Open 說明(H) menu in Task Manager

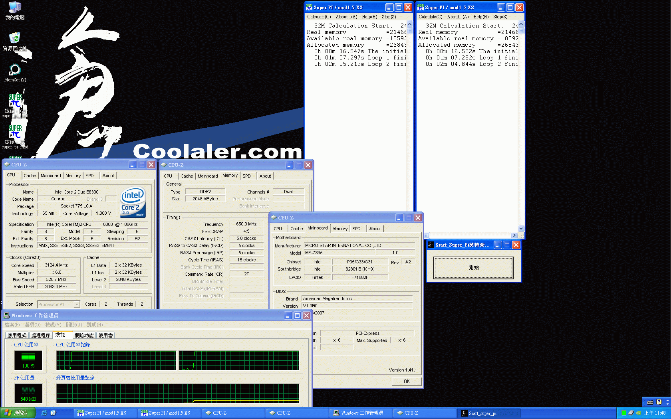click(95, 325)
